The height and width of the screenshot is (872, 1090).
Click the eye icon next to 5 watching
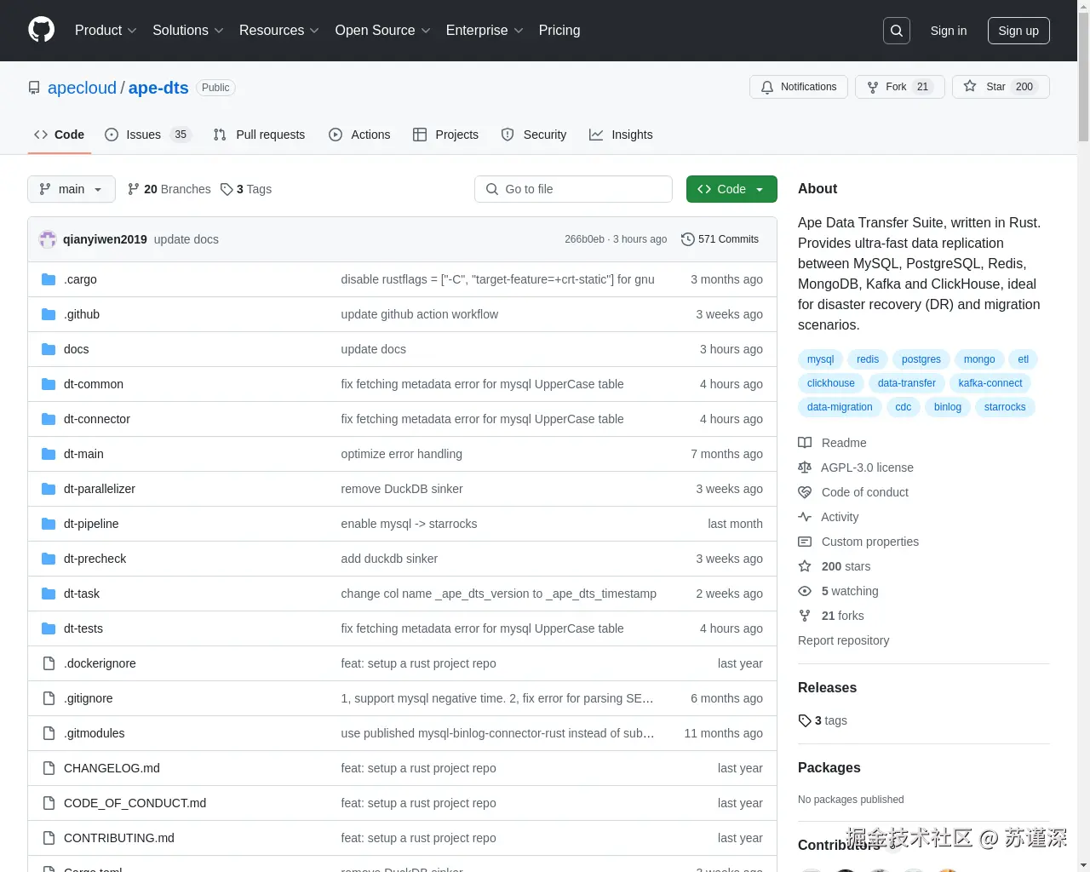tap(804, 591)
